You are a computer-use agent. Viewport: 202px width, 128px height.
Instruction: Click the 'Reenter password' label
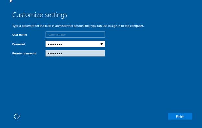tap(24, 54)
